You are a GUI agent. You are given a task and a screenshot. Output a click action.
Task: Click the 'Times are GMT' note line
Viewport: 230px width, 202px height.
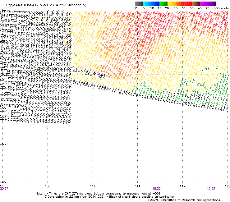[x=98, y=194]
